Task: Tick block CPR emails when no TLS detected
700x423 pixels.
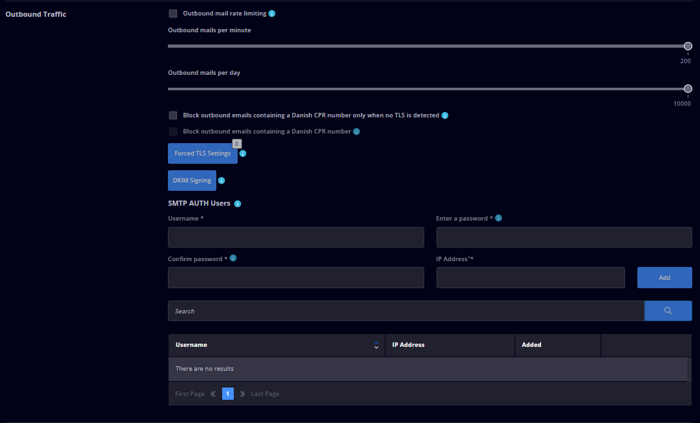Action: (173, 115)
